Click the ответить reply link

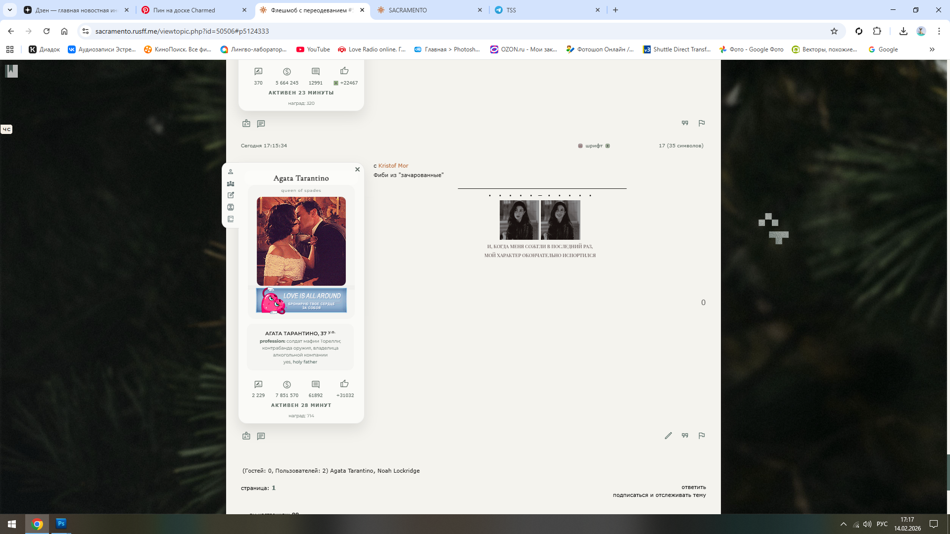[693, 487]
